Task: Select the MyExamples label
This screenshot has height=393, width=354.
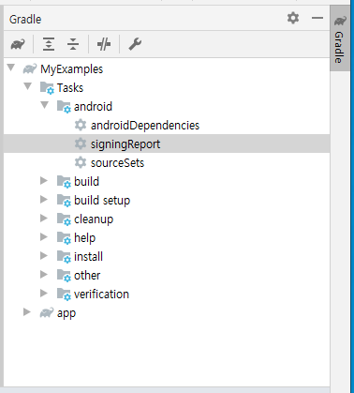Action: pos(71,69)
